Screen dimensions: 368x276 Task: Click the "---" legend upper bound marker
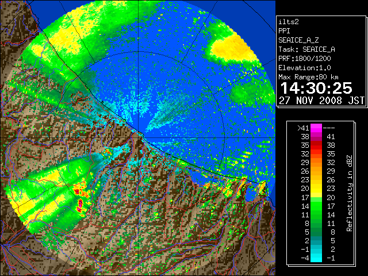329,128
